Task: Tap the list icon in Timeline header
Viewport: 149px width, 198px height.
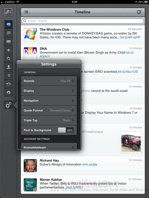Action: [x=26, y=12]
